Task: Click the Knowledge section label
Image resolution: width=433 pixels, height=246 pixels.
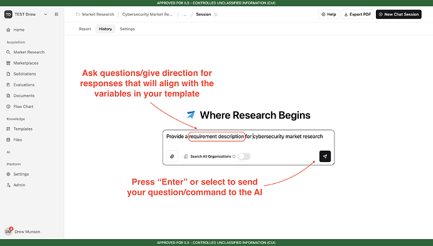Action: [x=16, y=119]
